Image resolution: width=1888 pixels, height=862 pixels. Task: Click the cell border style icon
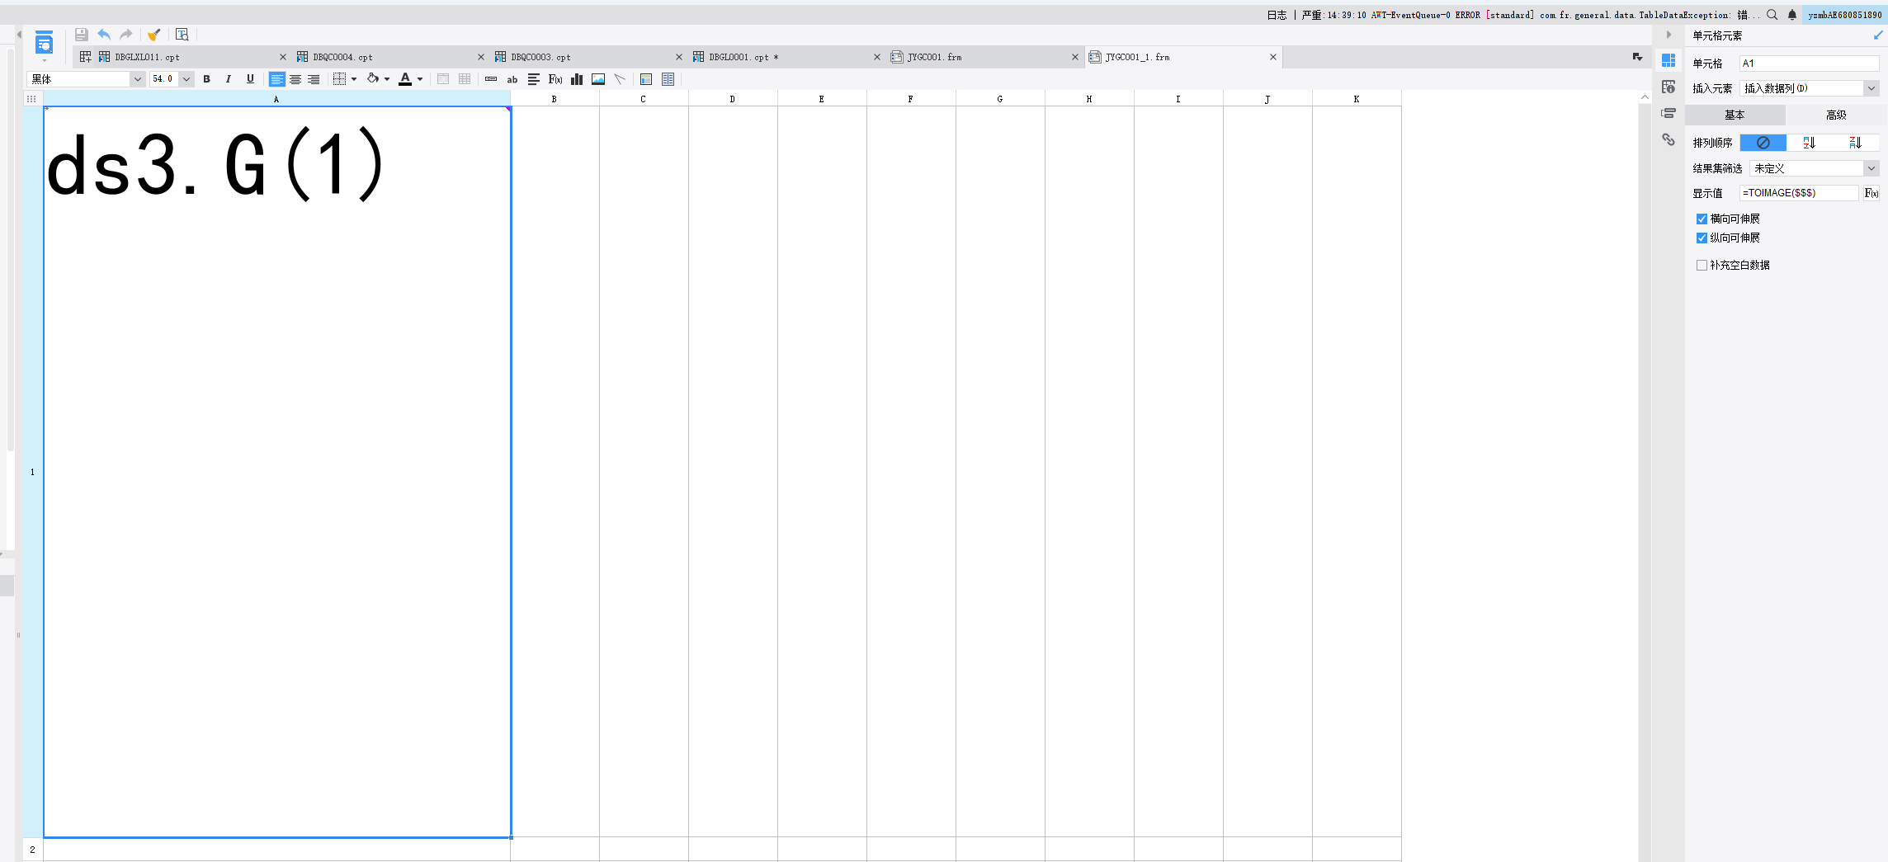click(339, 79)
